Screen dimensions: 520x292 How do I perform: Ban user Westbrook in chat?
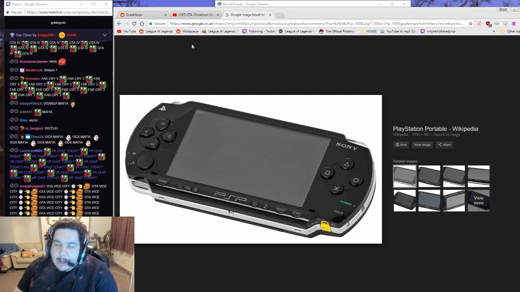pyautogui.click(x=12, y=70)
